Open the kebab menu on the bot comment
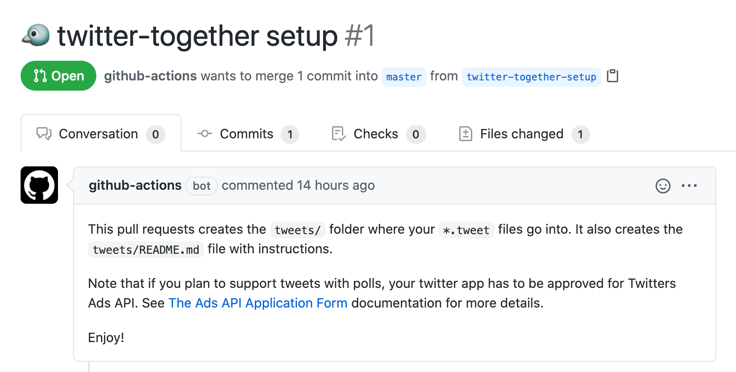This screenshot has width=736, height=372. (690, 186)
